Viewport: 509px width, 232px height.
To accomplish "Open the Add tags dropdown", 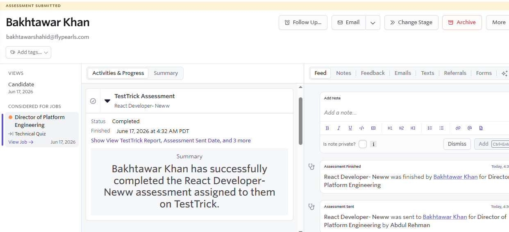I will 28,52.
